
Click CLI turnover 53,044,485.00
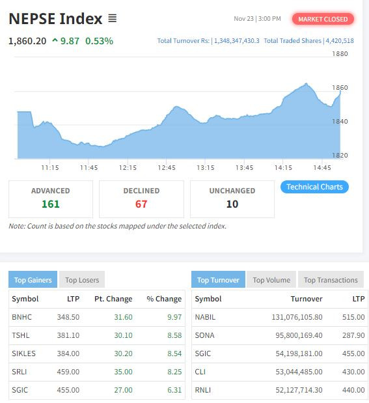point(299,372)
